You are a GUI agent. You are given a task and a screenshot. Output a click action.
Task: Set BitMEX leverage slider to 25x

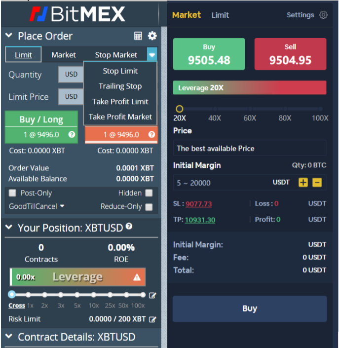coord(110,295)
